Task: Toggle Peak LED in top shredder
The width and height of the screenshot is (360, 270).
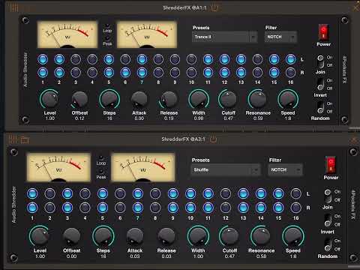Action: [x=107, y=38]
